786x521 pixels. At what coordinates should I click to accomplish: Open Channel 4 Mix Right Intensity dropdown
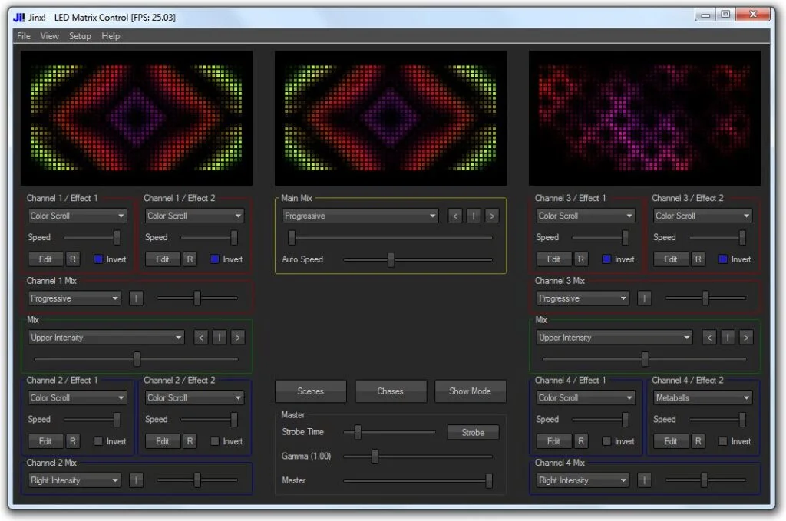click(583, 480)
